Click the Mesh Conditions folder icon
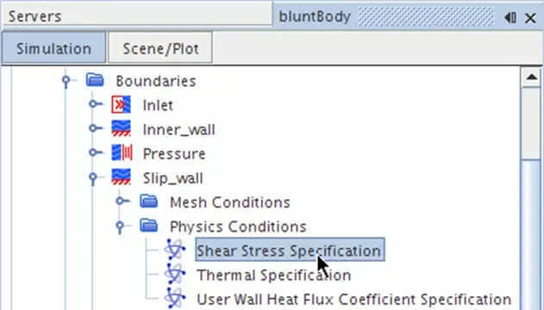 (x=149, y=201)
